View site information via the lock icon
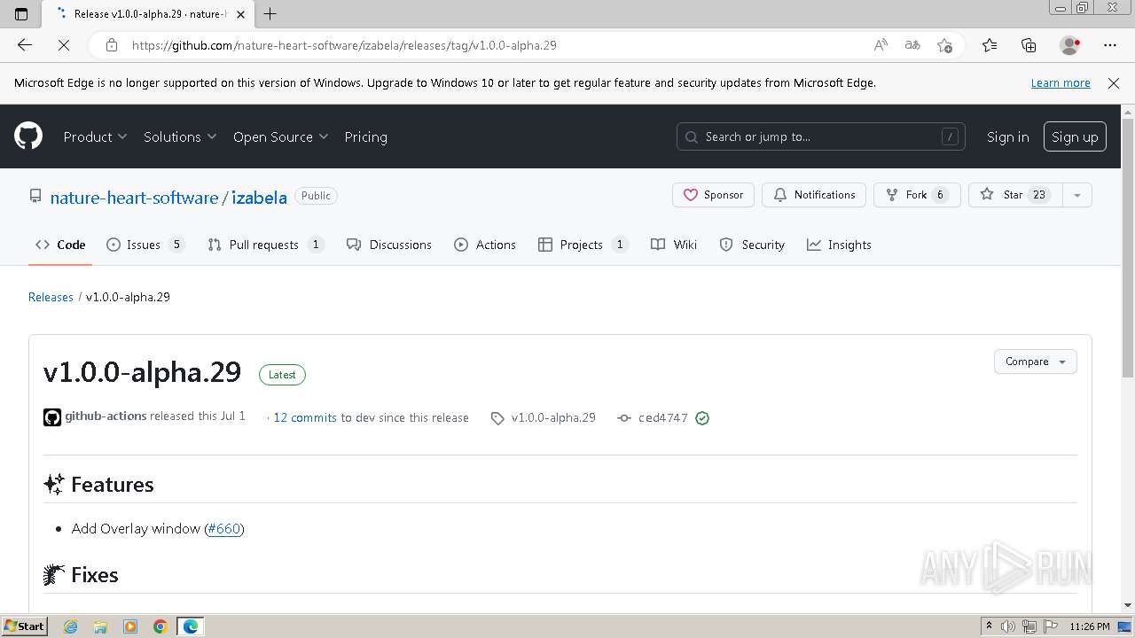 coord(112,45)
